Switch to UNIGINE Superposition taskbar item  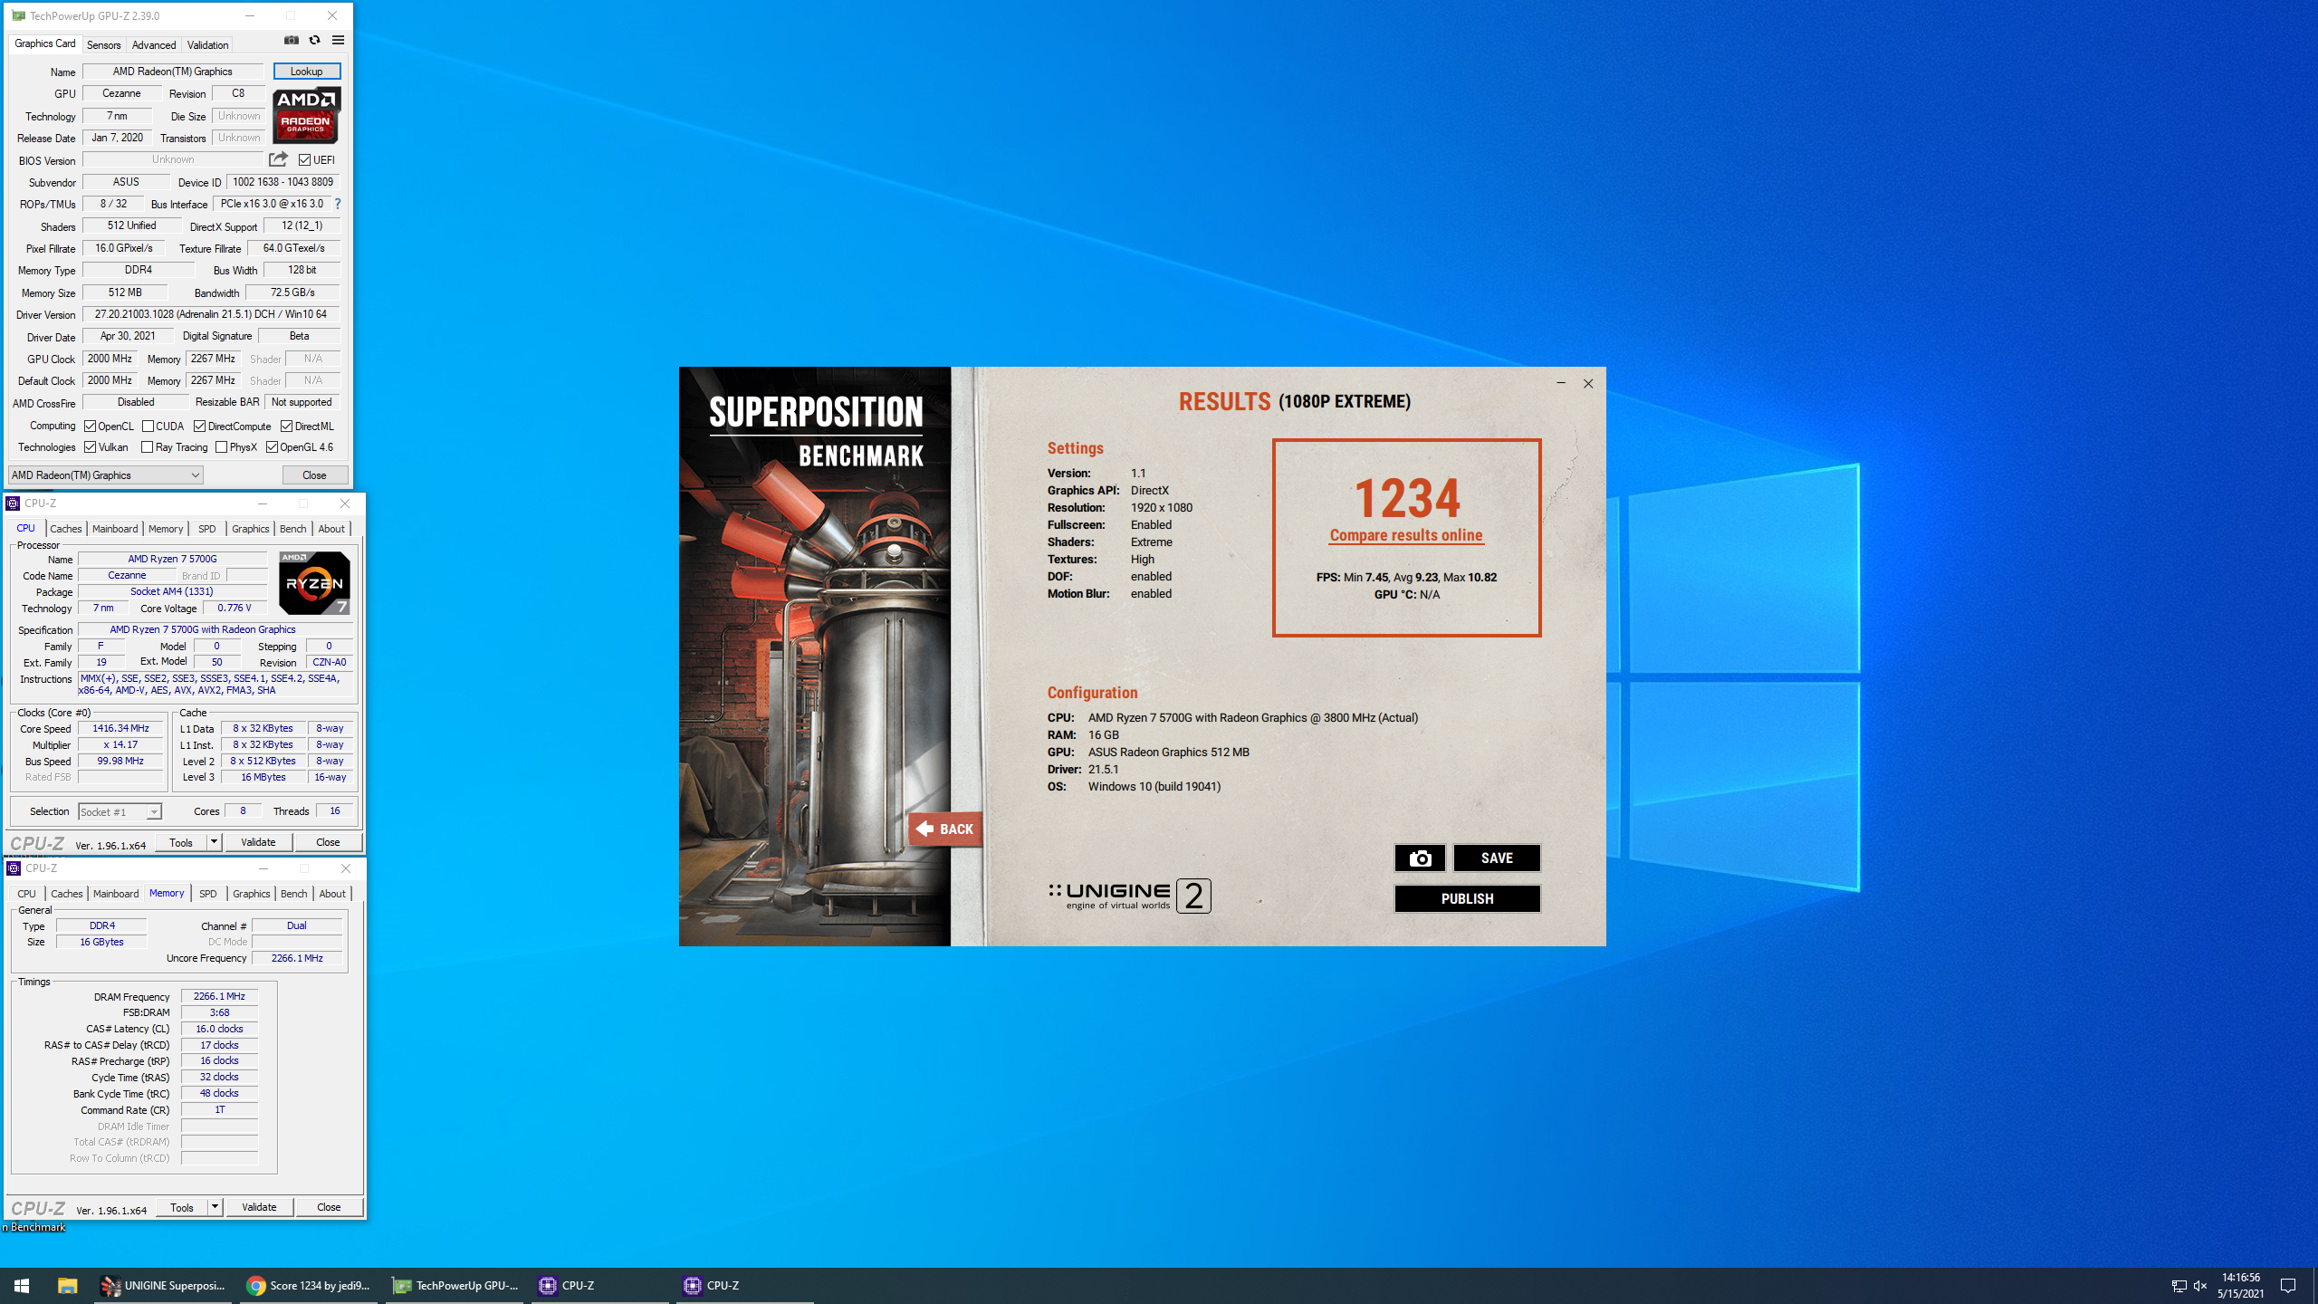point(164,1285)
